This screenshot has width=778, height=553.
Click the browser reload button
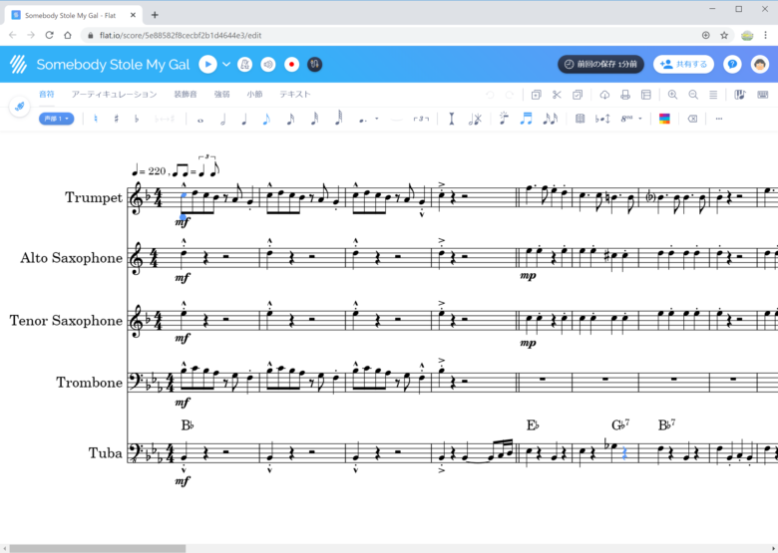point(49,35)
